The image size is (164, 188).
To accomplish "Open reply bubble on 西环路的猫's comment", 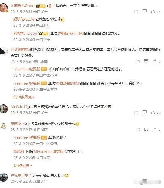I will (146, 61).
